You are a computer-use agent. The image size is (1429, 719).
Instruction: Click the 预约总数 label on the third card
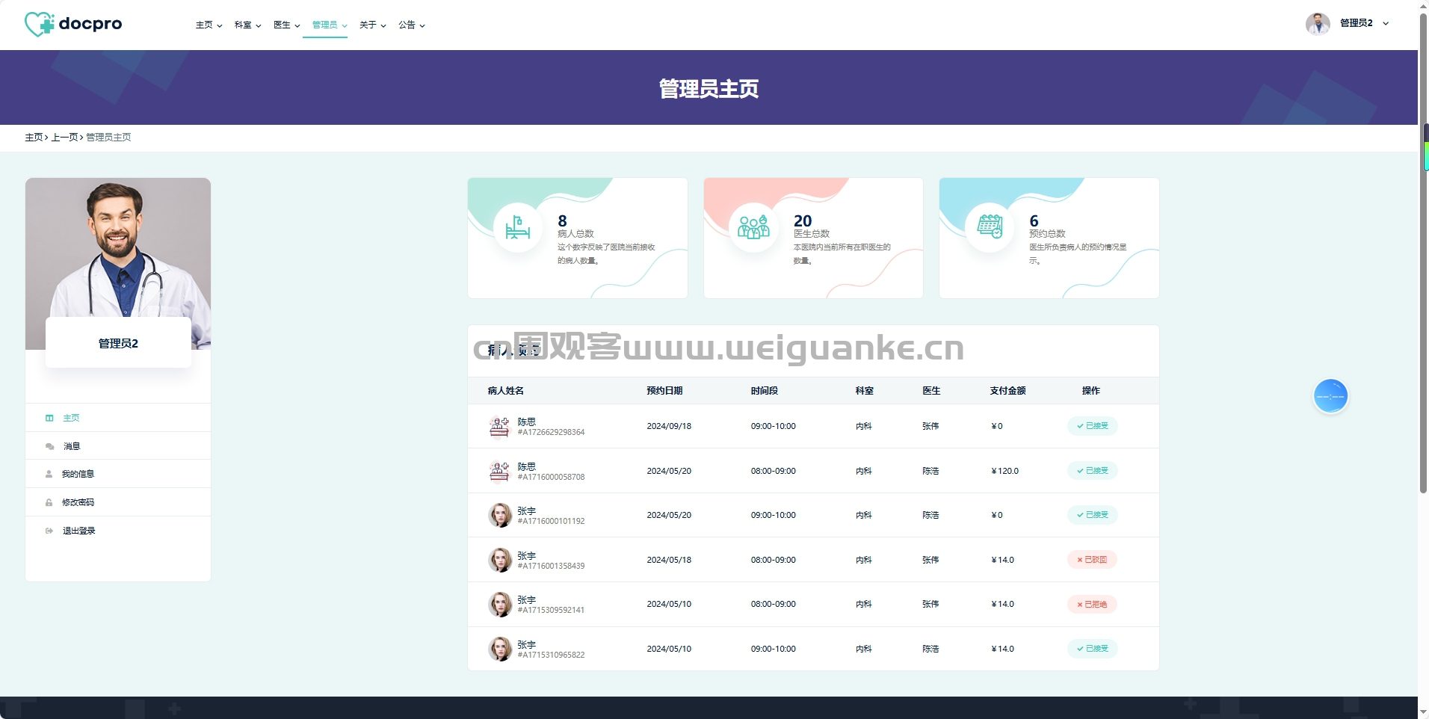pyautogui.click(x=1047, y=234)
